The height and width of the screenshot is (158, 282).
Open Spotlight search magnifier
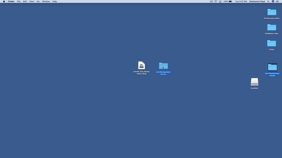tap(268, 1)
